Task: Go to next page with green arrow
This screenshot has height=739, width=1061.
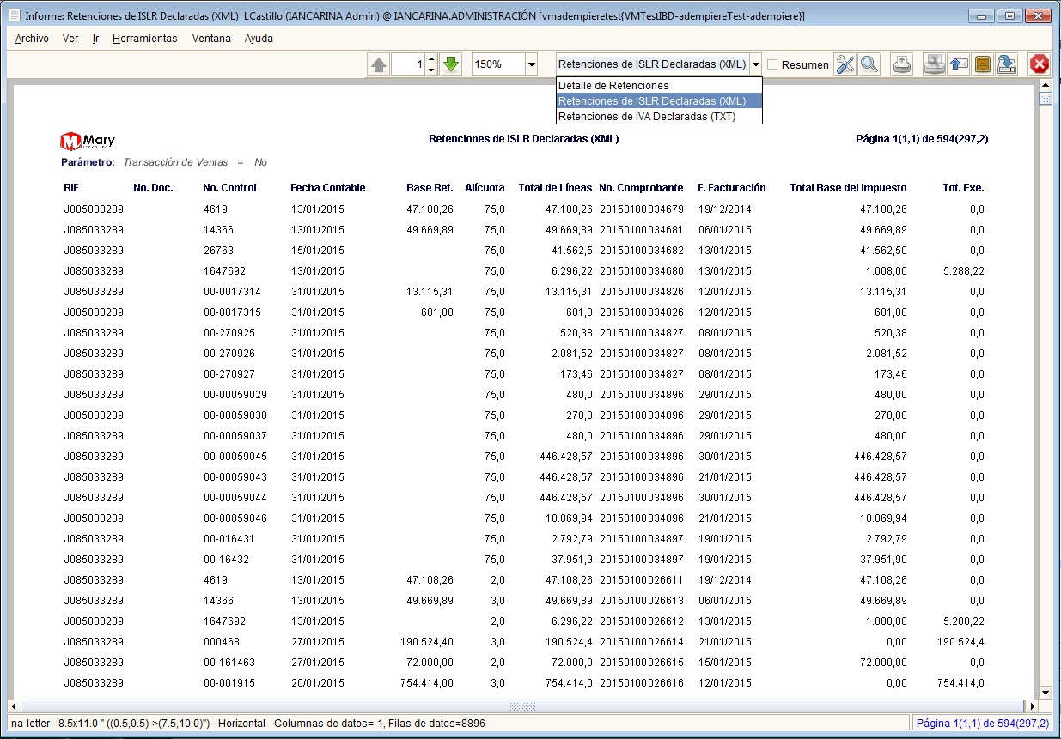Action: tap(451, 64)
